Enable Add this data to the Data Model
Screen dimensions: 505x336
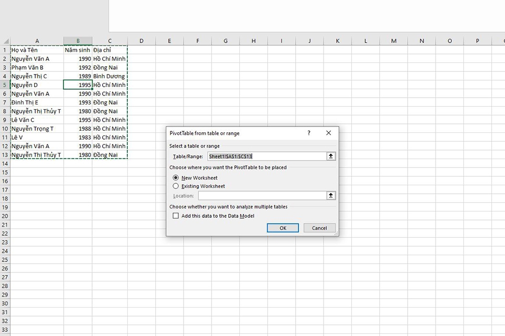pyautogui.click(x=176, y=216)
